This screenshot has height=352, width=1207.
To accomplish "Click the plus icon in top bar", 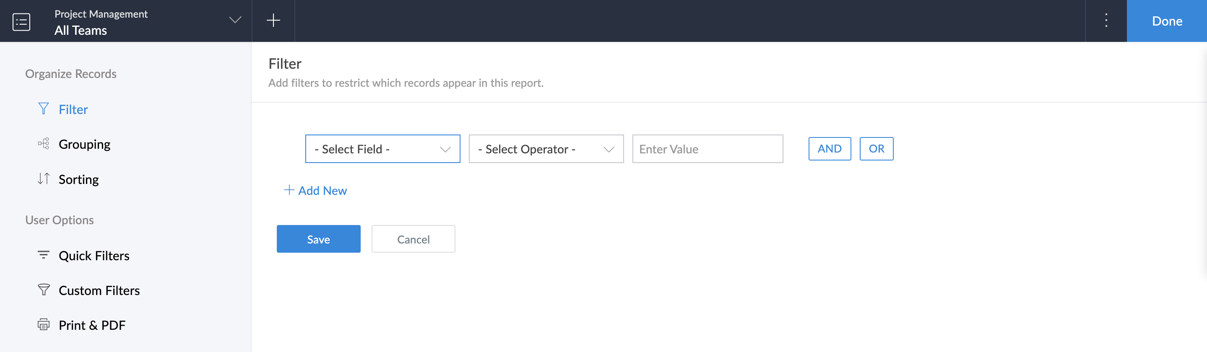I will point(273,21).
